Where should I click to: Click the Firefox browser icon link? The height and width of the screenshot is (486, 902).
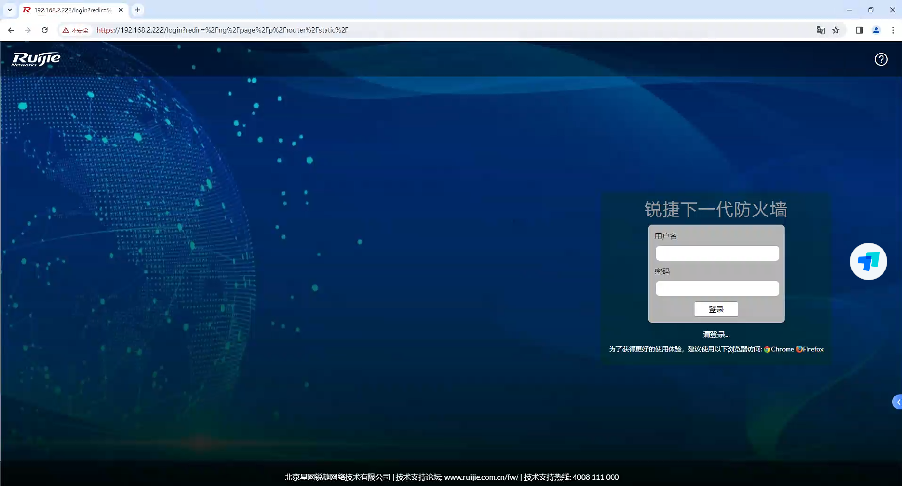(799, 349)
